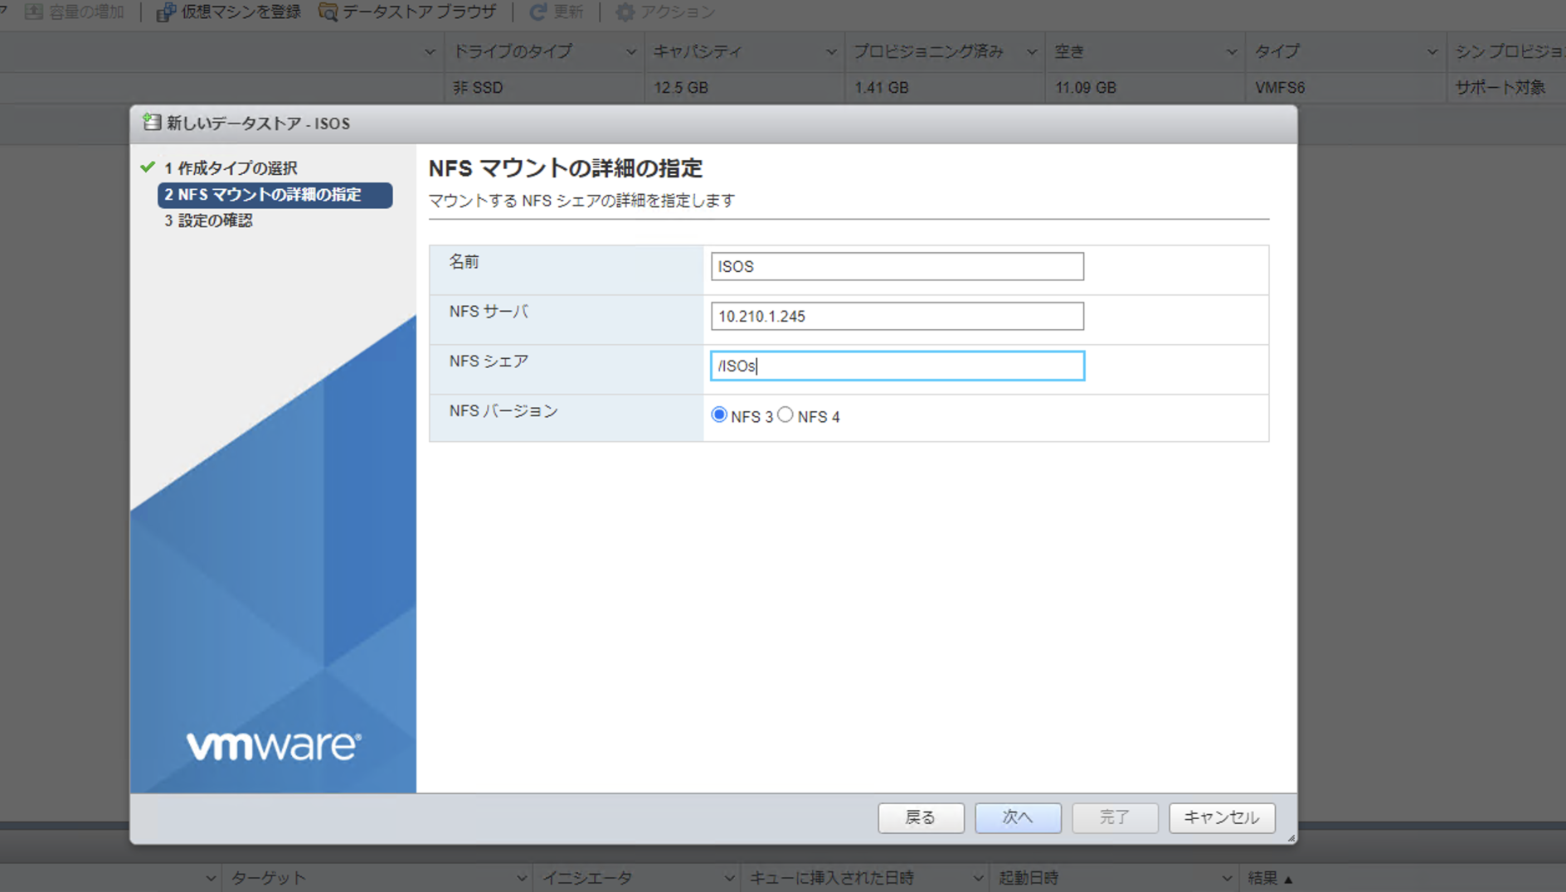Keep NFS 3 selected by clicking it
This screenshot has height=892, width=1566.
(x=718, y=414)
